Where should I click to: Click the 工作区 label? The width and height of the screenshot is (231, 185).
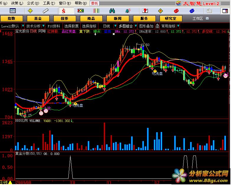point(198,19)
